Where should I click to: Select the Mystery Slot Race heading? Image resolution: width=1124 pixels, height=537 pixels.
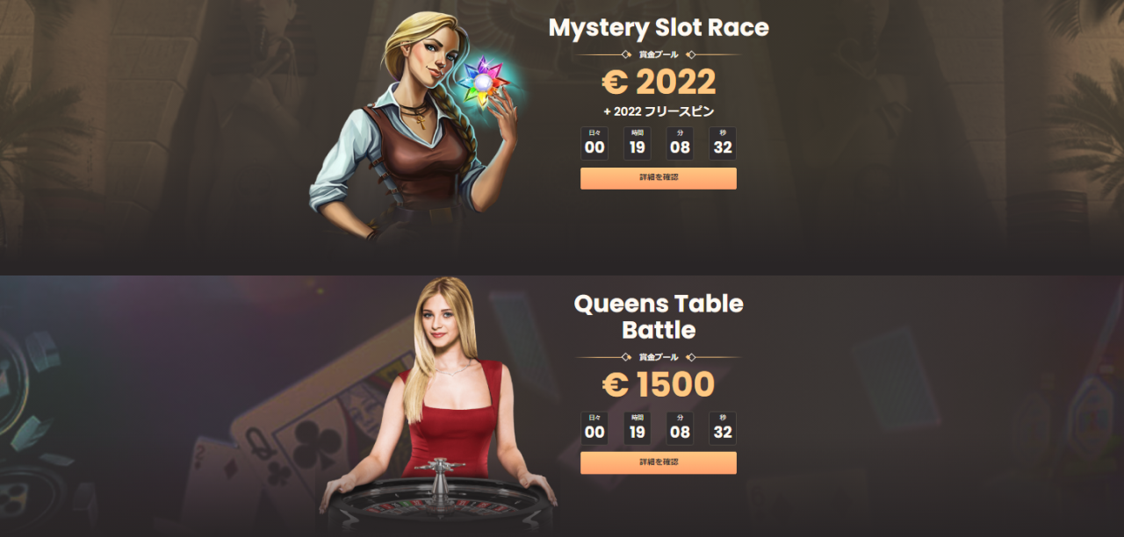pyautogui.click(x=659, y=27)
